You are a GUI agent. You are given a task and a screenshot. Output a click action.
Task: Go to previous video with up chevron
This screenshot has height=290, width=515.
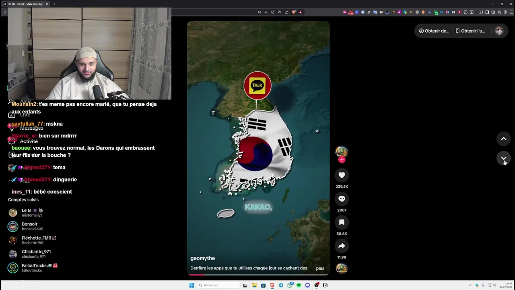(503, 139)
